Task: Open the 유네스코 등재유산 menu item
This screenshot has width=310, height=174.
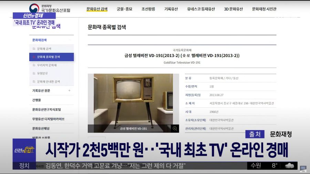Action: click(x=201, y=9)
